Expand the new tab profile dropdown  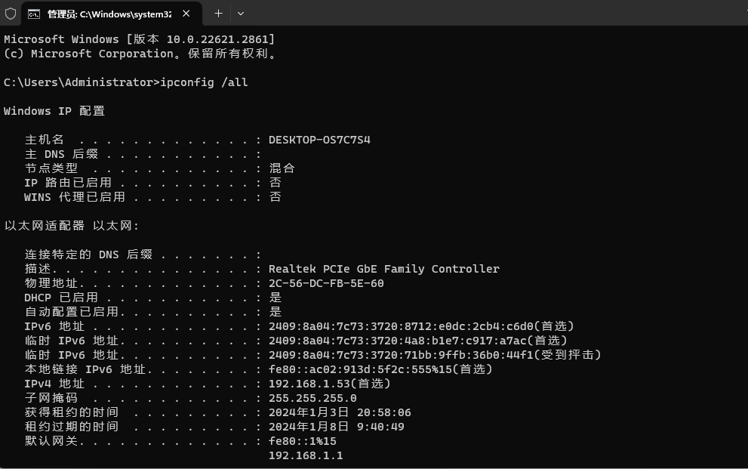point(241,14)
